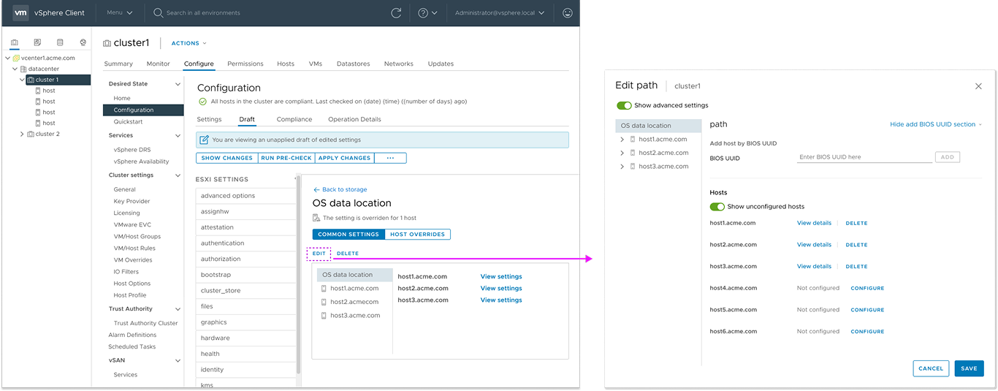998x391 pixels.
Task: Switch to Storage inventory icon
Action: (60, 42)
